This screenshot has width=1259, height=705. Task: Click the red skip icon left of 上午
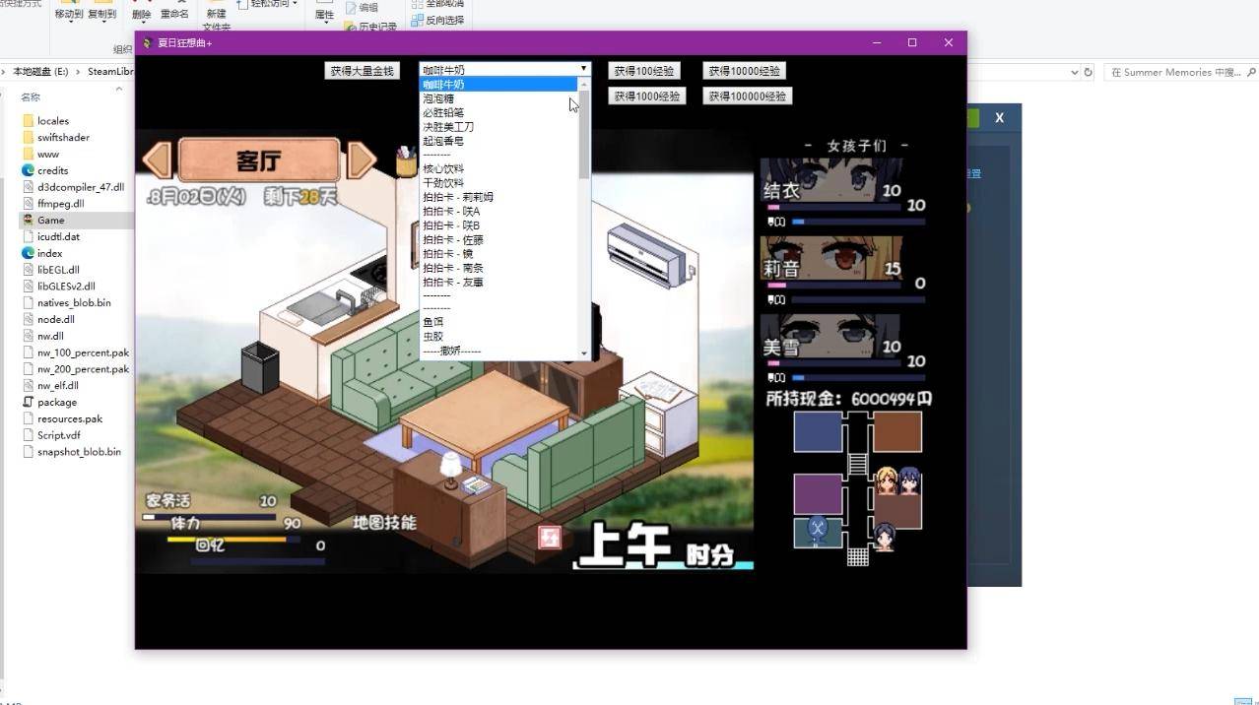point(549,538)
